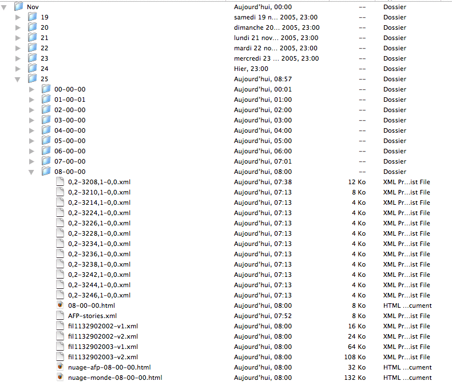The height and width of the screenshot is (389, 452).
Task: Click the 05-00-00 folder icon
Action: pos(46,140)
